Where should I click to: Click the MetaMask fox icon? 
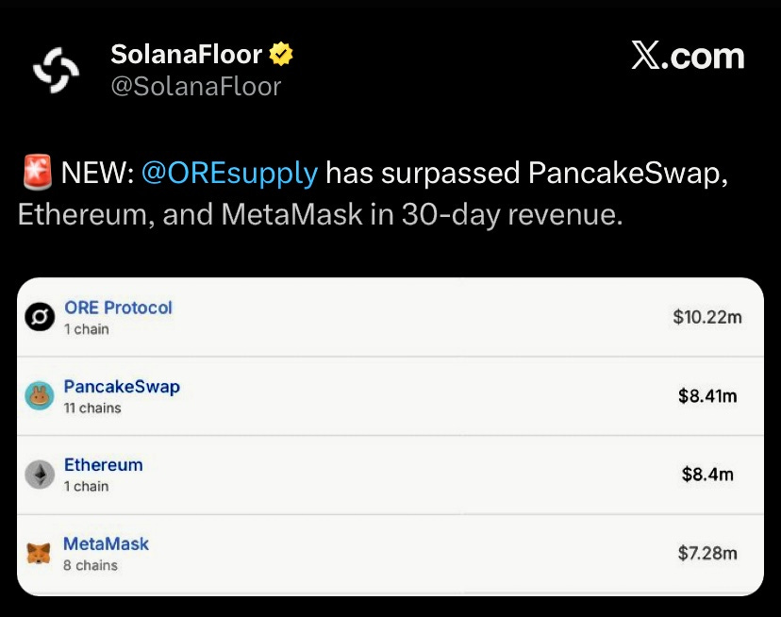(x=40, y=554)
